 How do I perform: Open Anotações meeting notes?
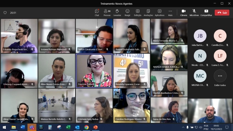(148, 13)
